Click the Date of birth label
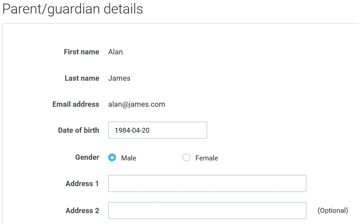Viewport: 359px width, 224px height. (78, 130)
